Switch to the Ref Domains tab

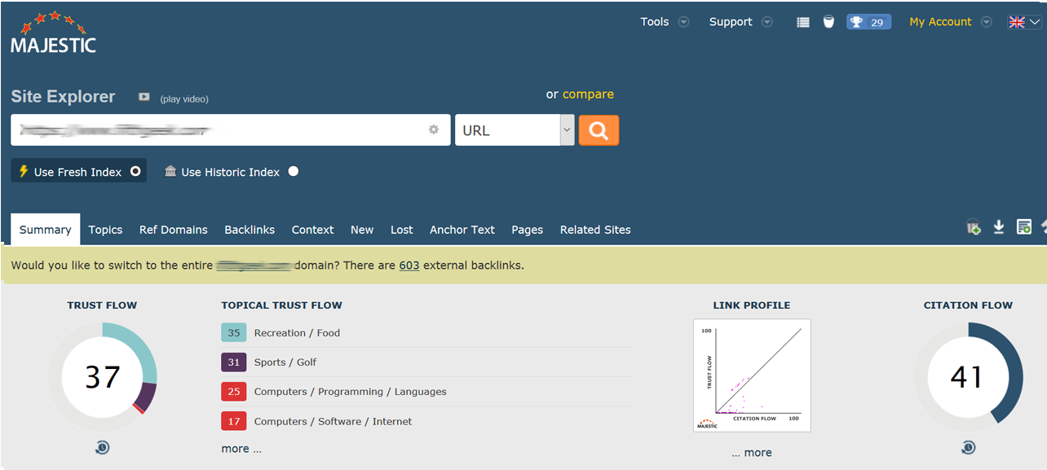pyautogui.click(x=174, y=230)
